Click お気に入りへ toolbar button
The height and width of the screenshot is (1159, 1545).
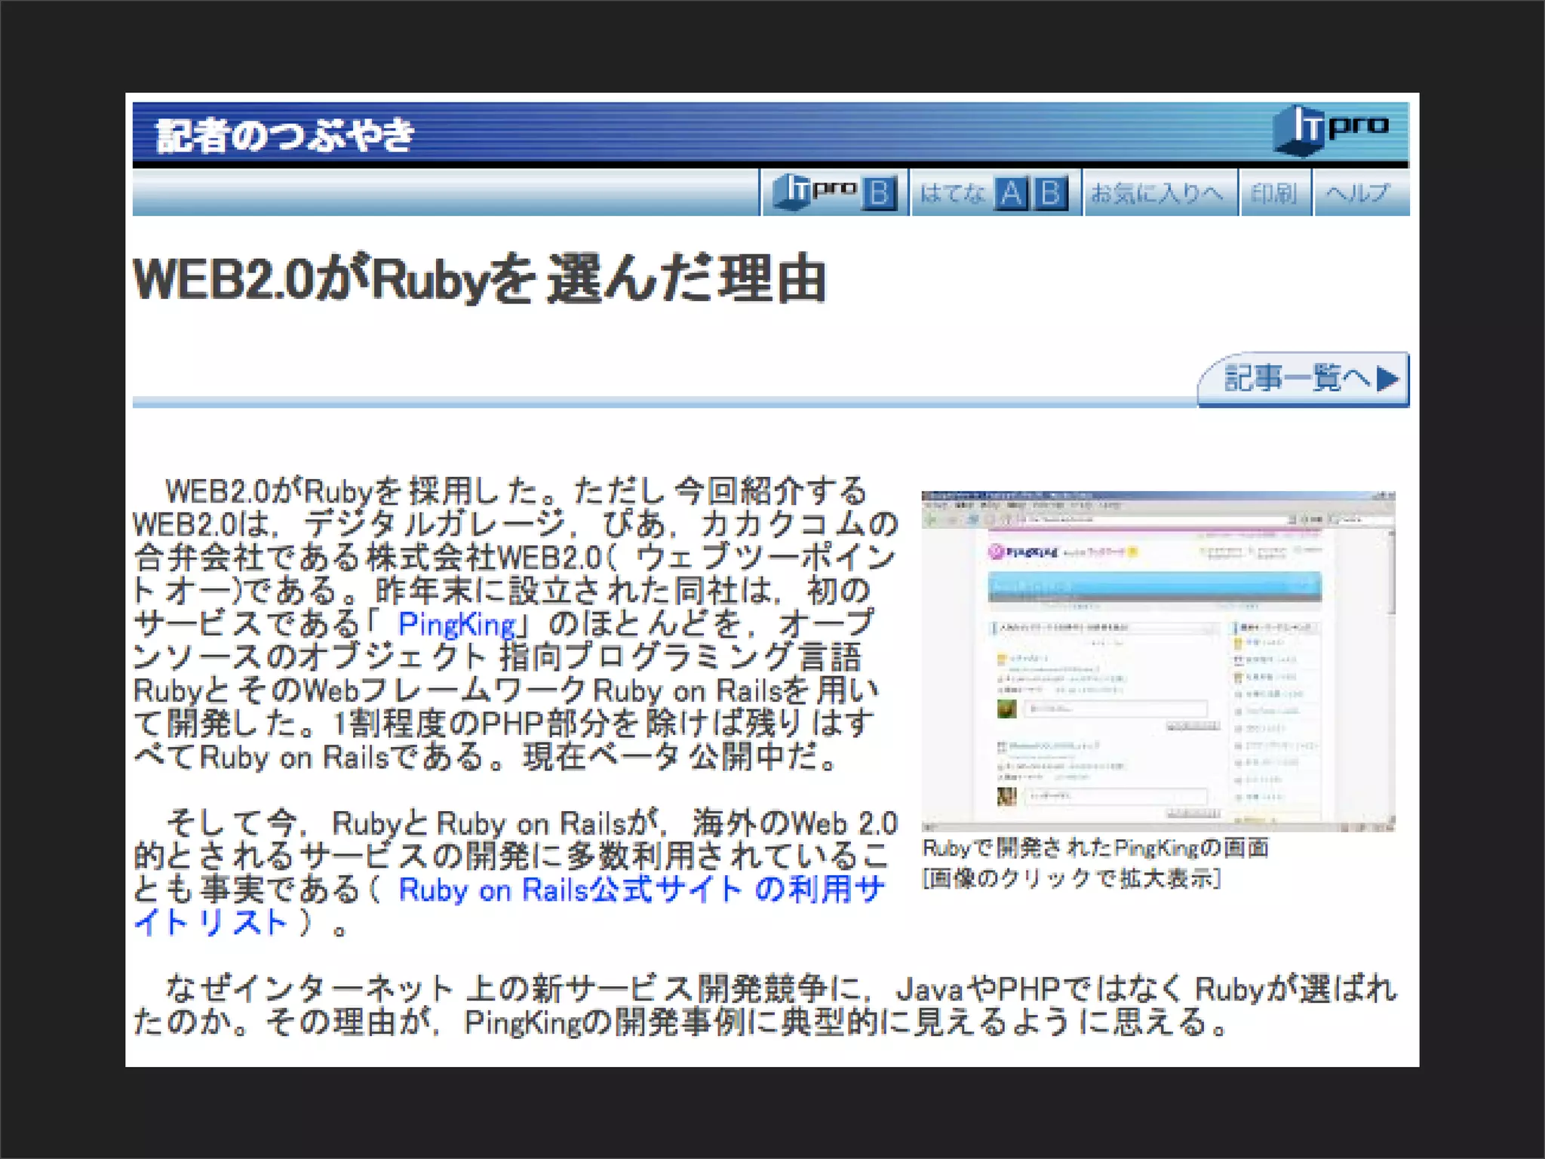1160,193
